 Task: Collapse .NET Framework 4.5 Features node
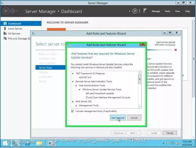click(73, 74)
